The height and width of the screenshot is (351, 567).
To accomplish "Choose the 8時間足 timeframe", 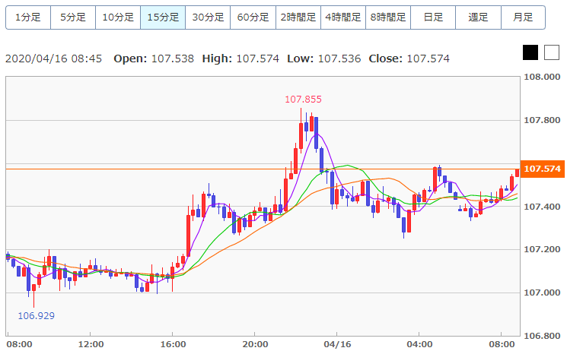I will click(x=388, y=17).
